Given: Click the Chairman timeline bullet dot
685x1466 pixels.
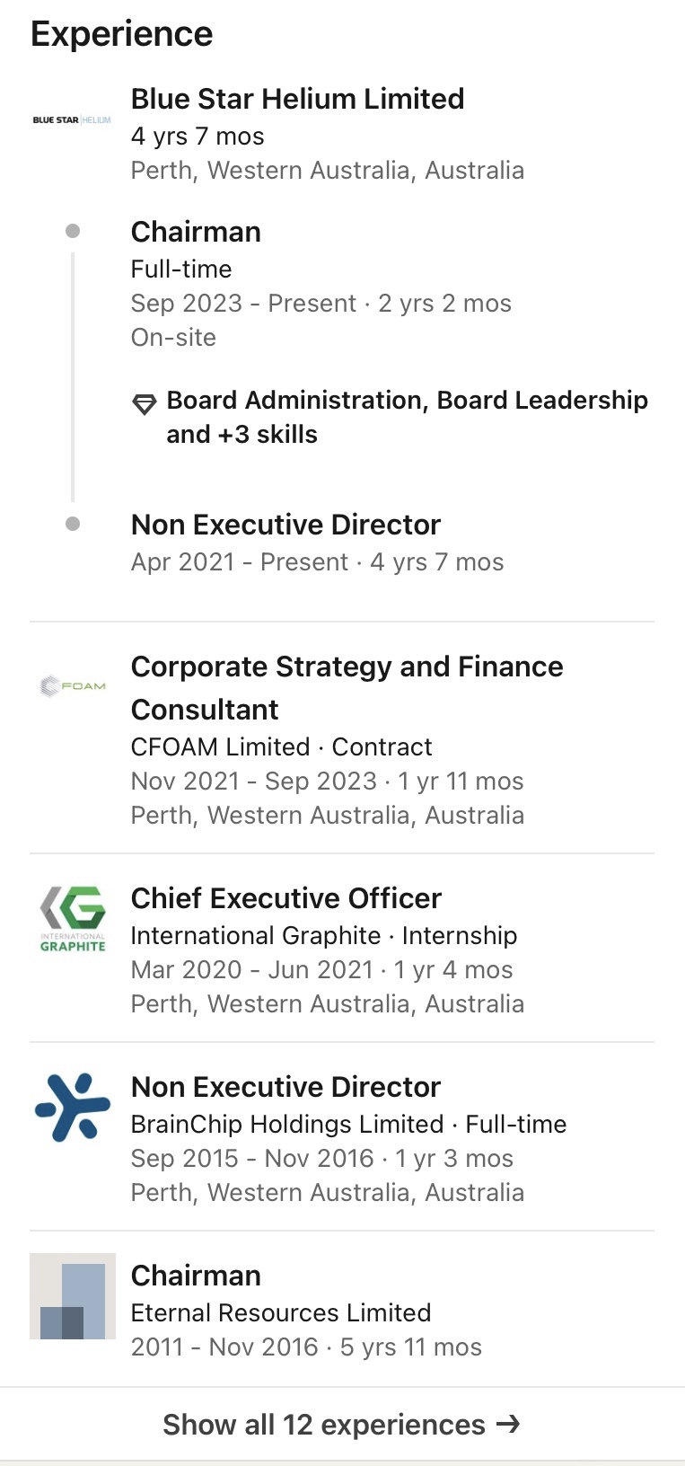Looking at the screenshot, I should pyautogui.click(x=73, y=231).
